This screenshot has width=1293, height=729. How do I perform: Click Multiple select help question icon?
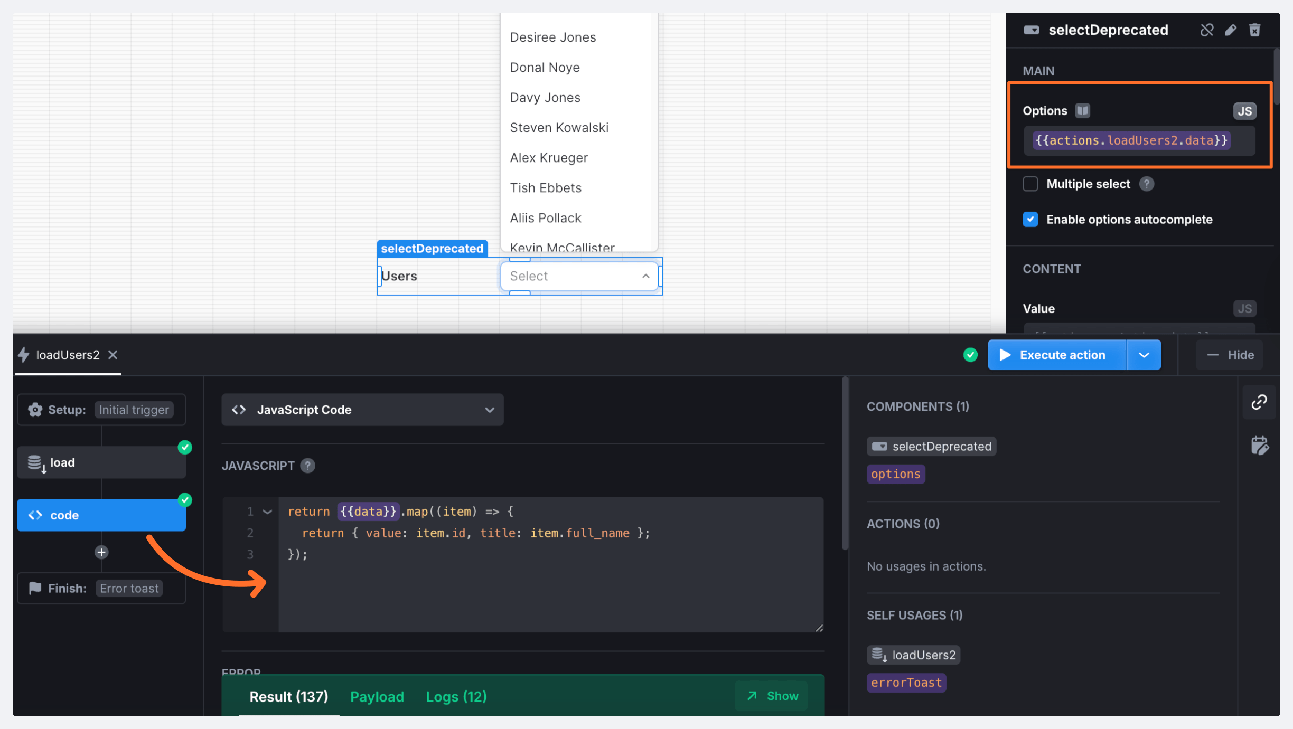point(1146,184)
